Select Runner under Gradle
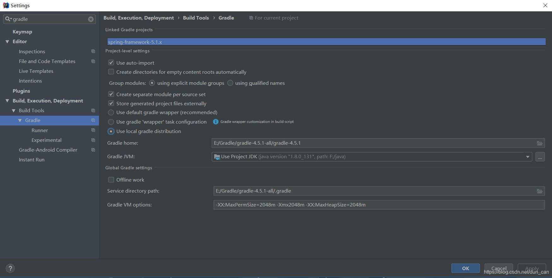The height and width of the screenshot is (278, 552). (40, 130)
